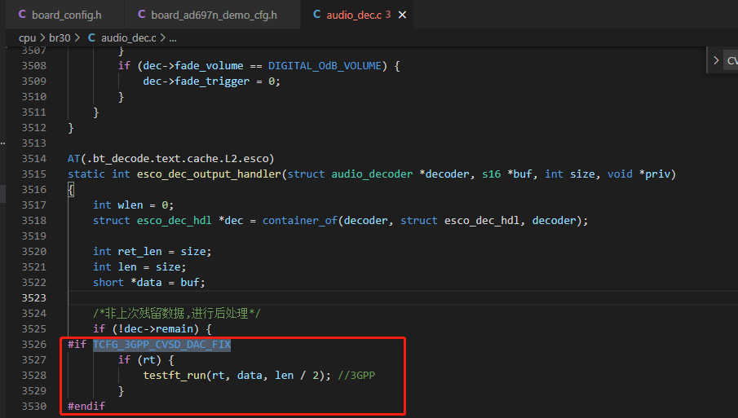Expand the collapsed panel chevron at right

[x=716, y=60]
